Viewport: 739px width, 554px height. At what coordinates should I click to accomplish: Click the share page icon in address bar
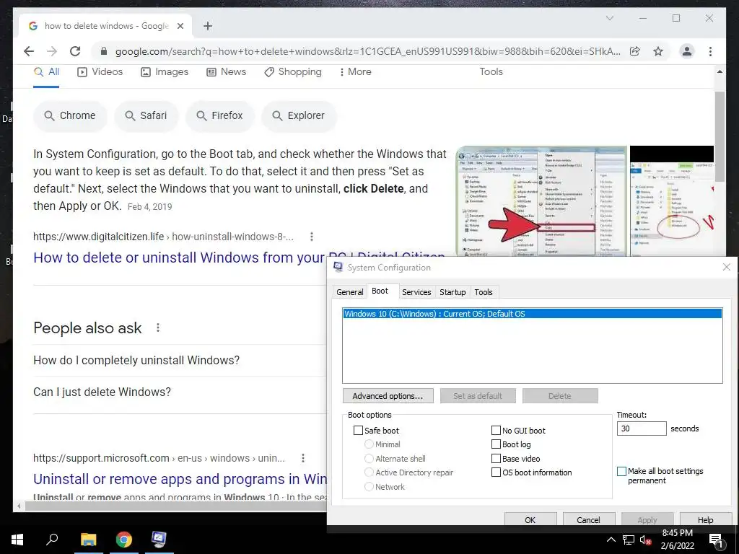pyautogui.click(x=635, y=51)
